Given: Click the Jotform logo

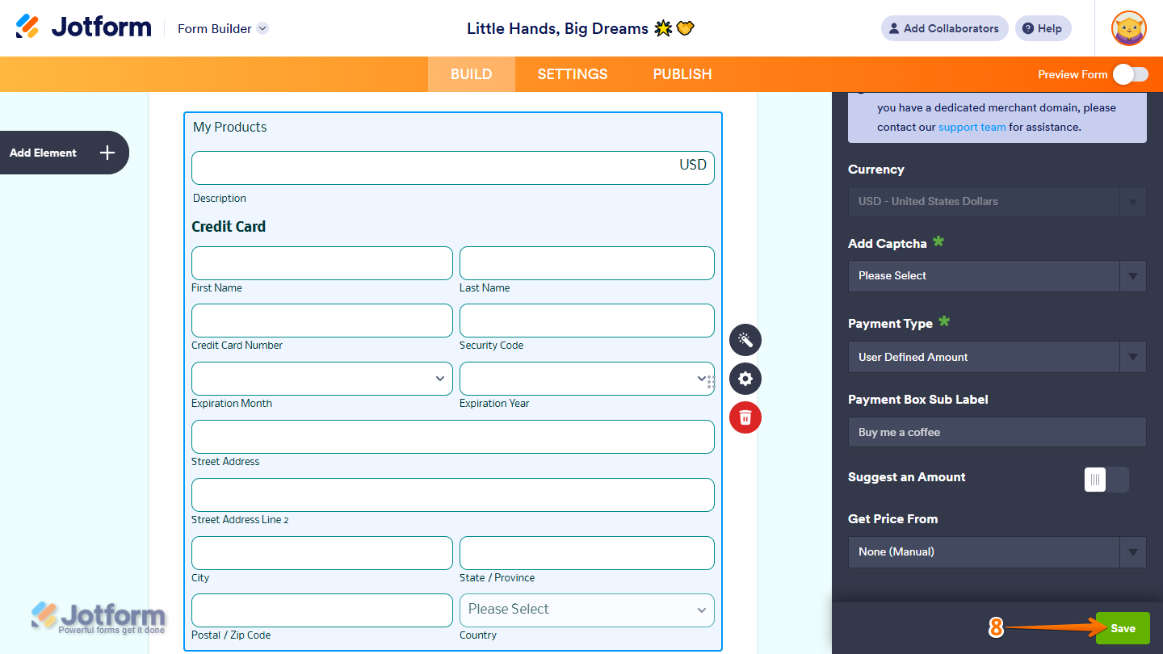Looking at the screenshot, I should 83,27.
